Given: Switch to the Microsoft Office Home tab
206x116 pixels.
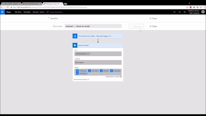Looking at the screenshot, I should (32, 4).
